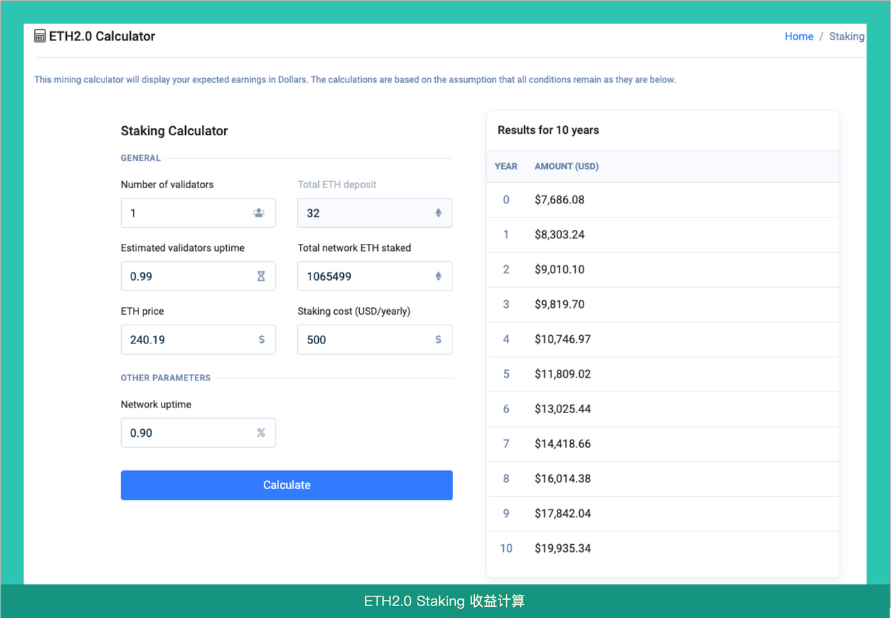This screenshot has height=618, width=891.
Task: Click the calculator icon beside ETH2.0 Calculator
Action: (40, 36)
